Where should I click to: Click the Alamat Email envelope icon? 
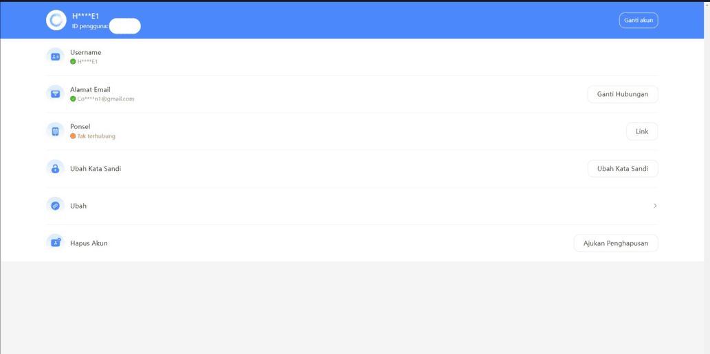point(55,94)
